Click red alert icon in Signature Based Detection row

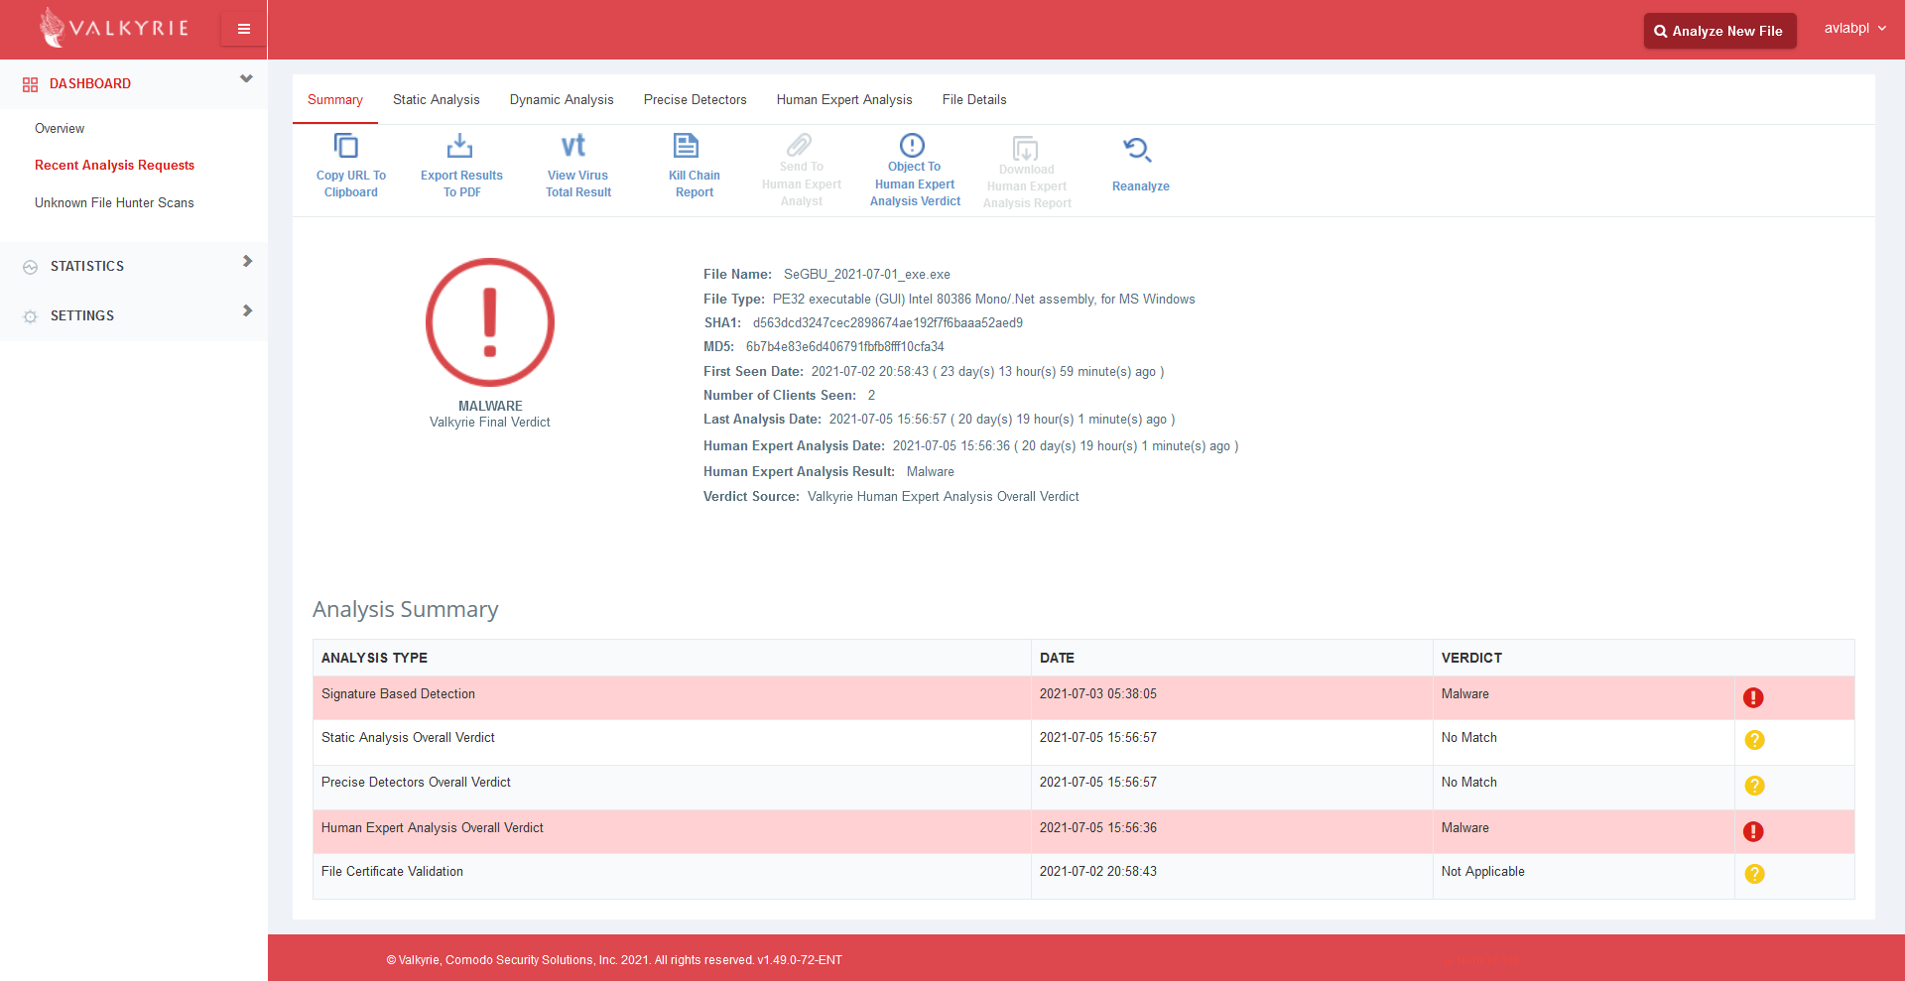[x=1753, y=697]
